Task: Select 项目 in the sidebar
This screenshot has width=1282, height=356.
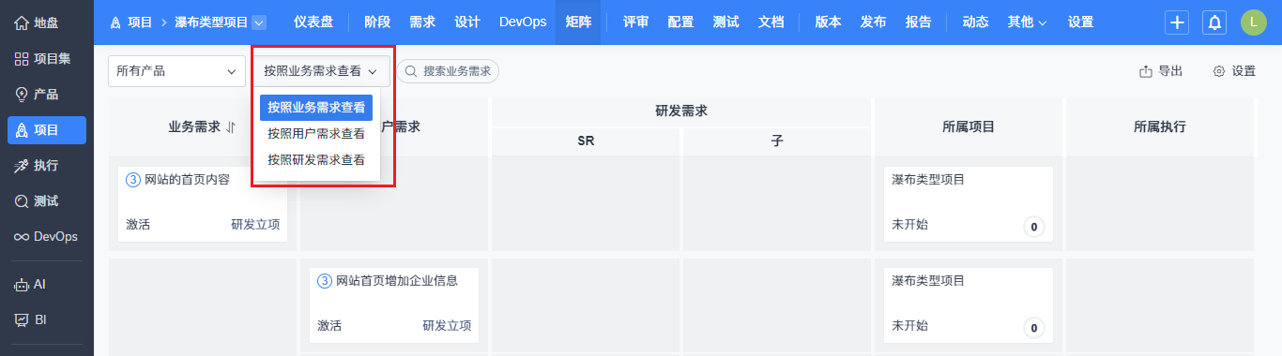Action: pyautogui.click(x=47, y=130)
